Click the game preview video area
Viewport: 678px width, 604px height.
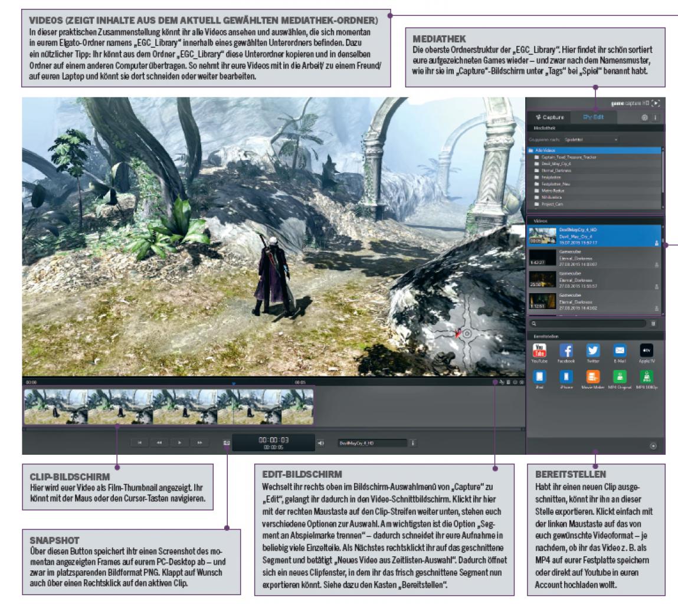click(x=273, y=237)
